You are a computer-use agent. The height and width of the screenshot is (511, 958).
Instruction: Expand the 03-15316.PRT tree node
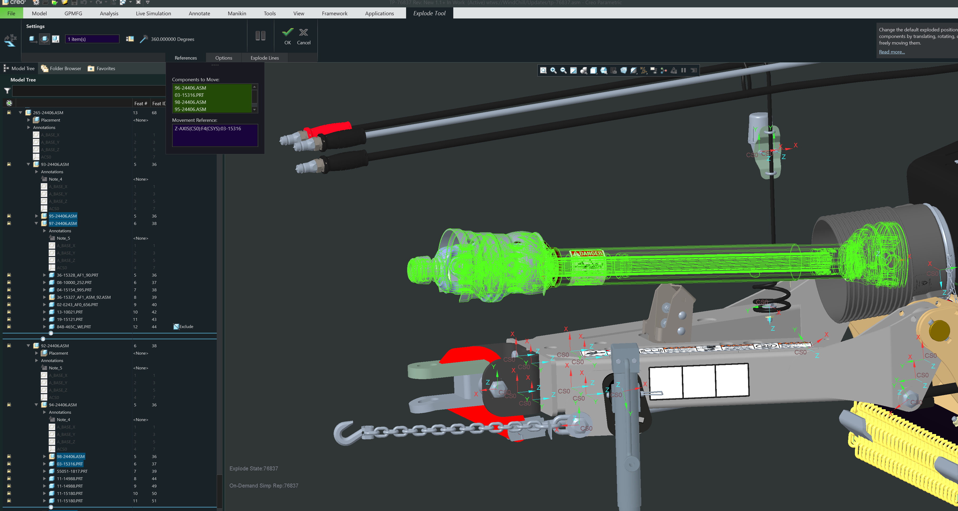[x=44, y=464]
